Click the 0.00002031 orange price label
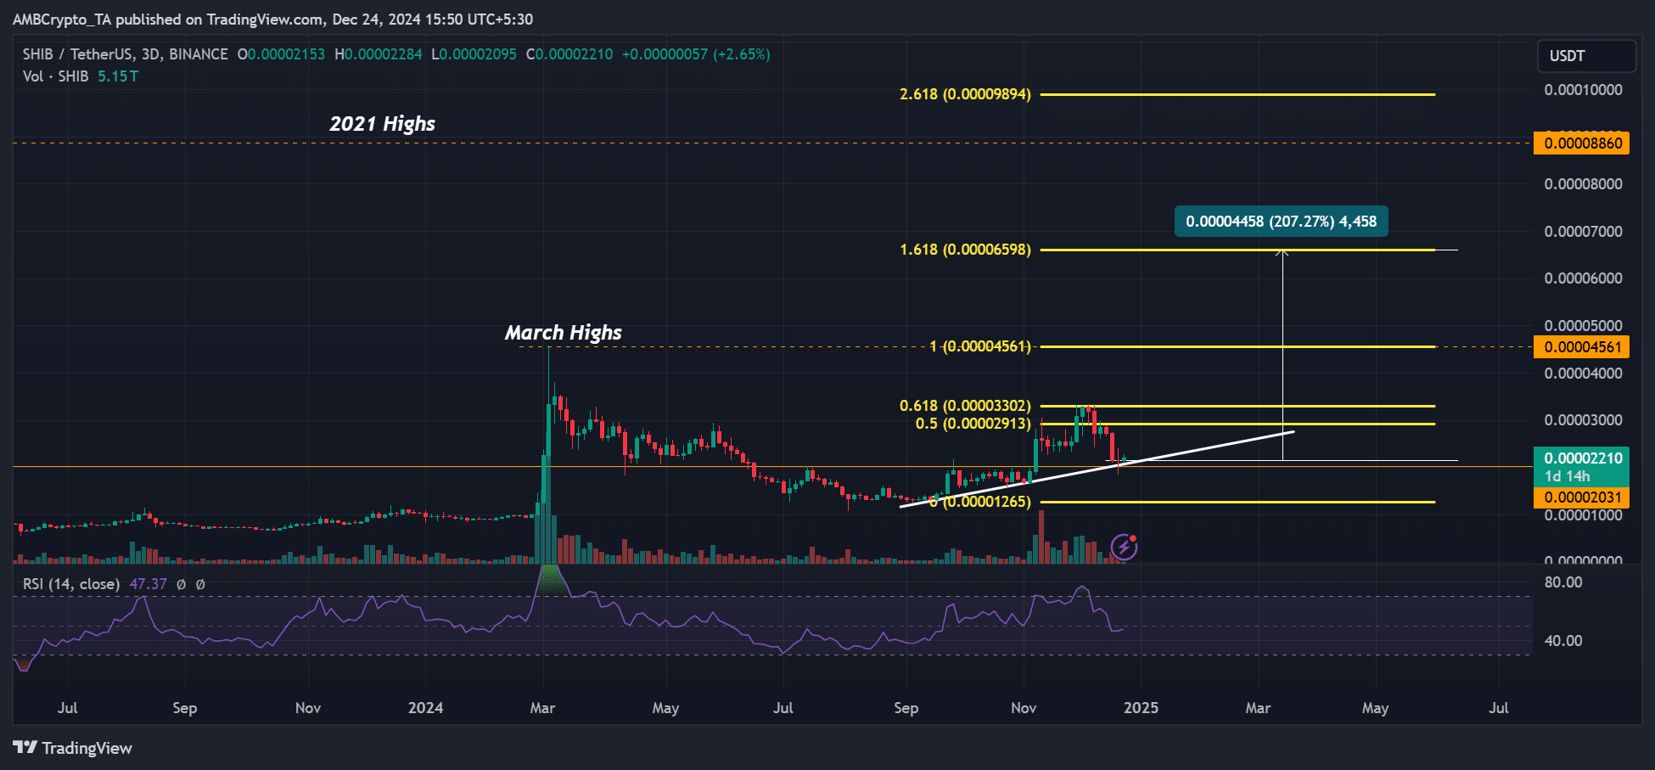The image size is (1655, 770). coord(1580,497)
